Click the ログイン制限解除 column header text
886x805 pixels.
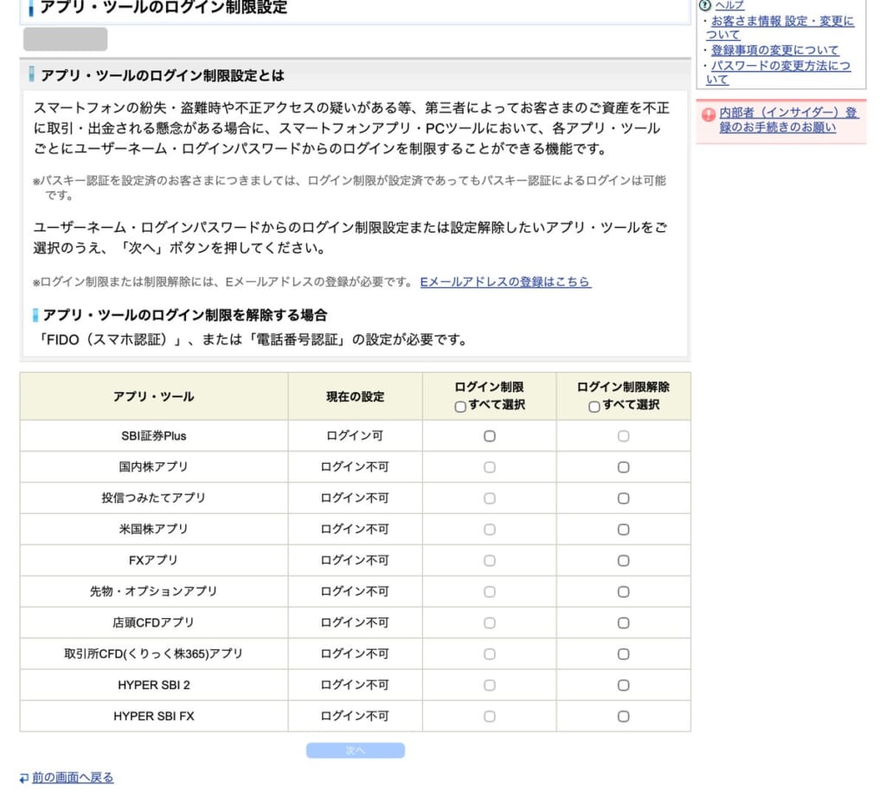[623, 387]
